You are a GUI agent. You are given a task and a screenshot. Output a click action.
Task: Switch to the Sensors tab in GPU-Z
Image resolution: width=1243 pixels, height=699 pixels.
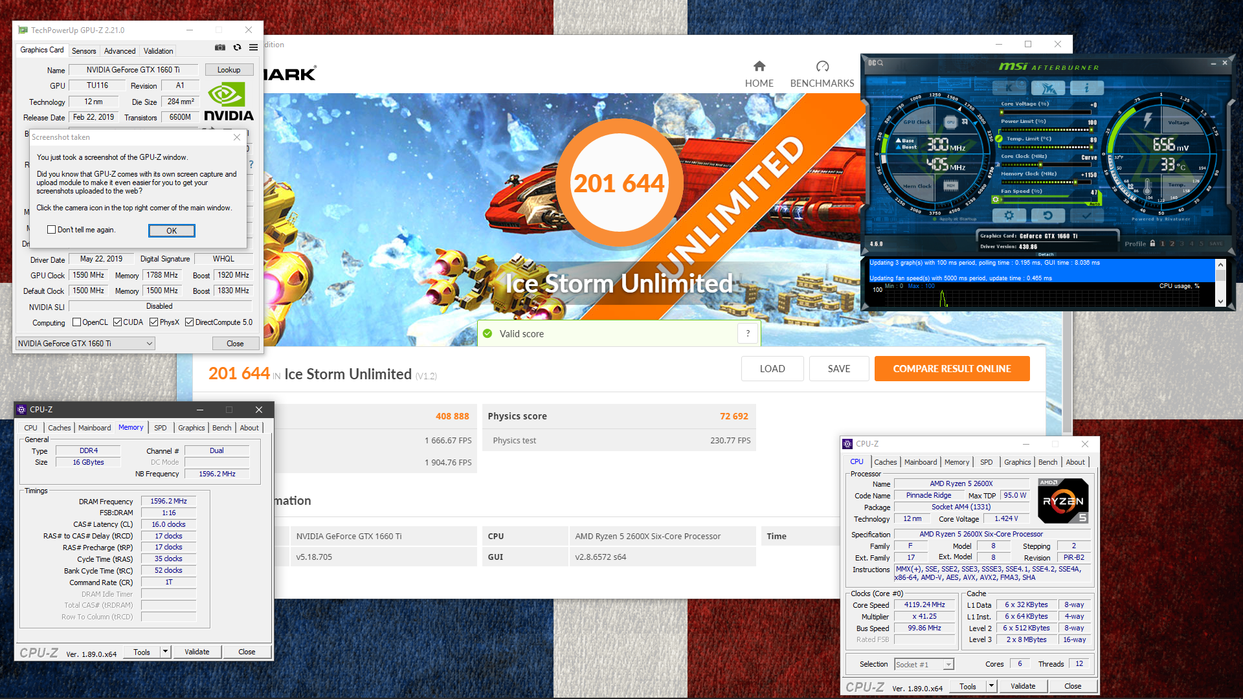pyautogui.click(x=84, y=51)
